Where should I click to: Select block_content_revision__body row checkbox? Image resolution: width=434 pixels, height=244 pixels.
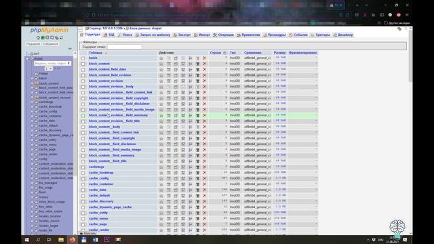pyautogui.click(x=83, y=87)
